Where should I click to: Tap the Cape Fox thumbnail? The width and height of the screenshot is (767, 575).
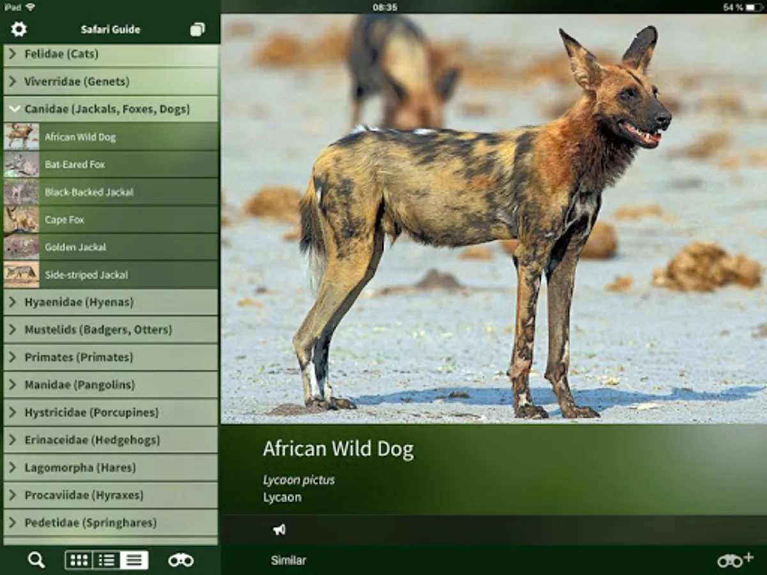[x=21, y=219]
